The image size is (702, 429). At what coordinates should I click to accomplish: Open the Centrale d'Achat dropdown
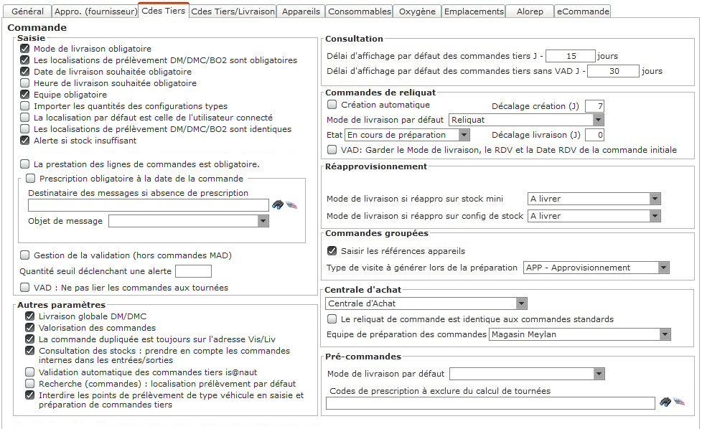pos(426,303)
